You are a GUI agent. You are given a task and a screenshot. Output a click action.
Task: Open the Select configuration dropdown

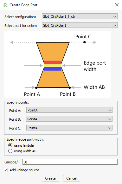(x=80, y=16)
